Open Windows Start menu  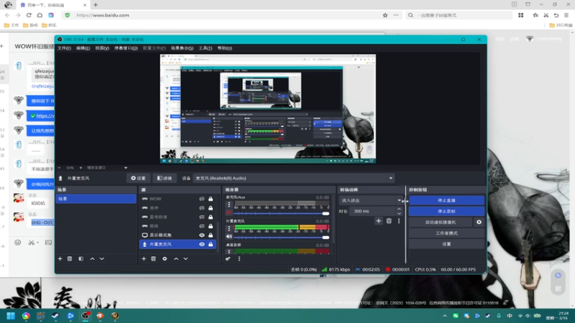11,316
